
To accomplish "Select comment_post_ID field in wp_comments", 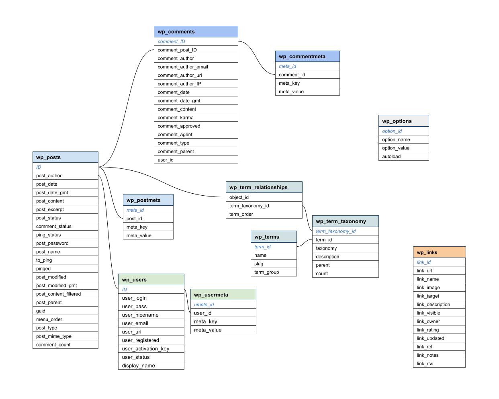I will pyautogui.click(x=196, y=50).
